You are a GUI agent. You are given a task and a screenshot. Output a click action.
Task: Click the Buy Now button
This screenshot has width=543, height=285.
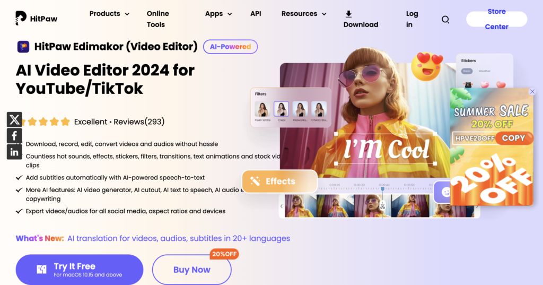click(x=191, y=270)
